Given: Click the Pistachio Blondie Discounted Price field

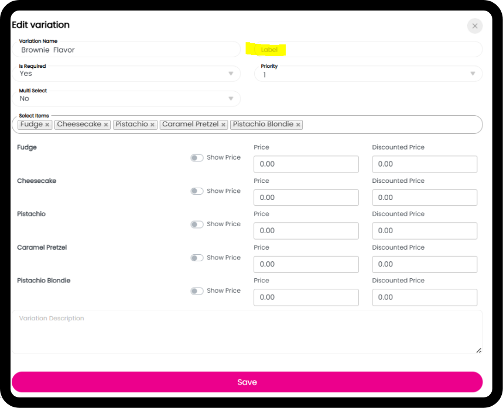Looking at the screenshot, I should pyautogui.click(x=424, y=298).
